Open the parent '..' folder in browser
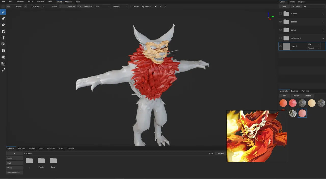Screen dimensions: 326x179 tap(29, 161)
